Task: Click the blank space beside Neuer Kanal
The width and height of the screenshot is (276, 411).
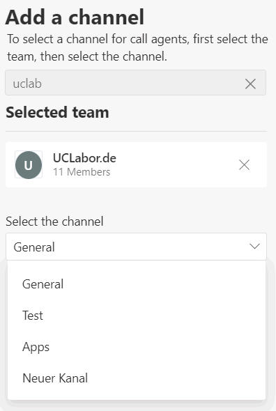Action: coord(176,378)
